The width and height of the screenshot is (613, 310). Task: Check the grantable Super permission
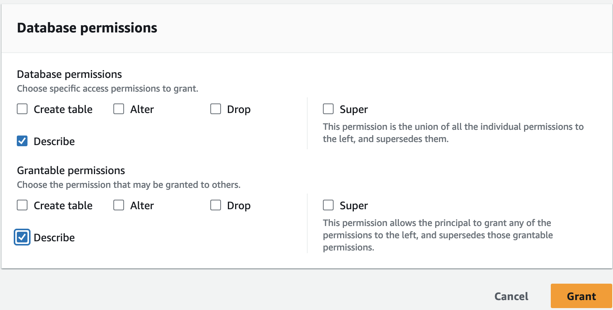pos(328,205)
